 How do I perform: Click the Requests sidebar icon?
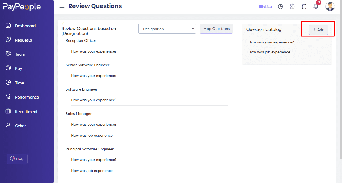click(x=8, y=40)
